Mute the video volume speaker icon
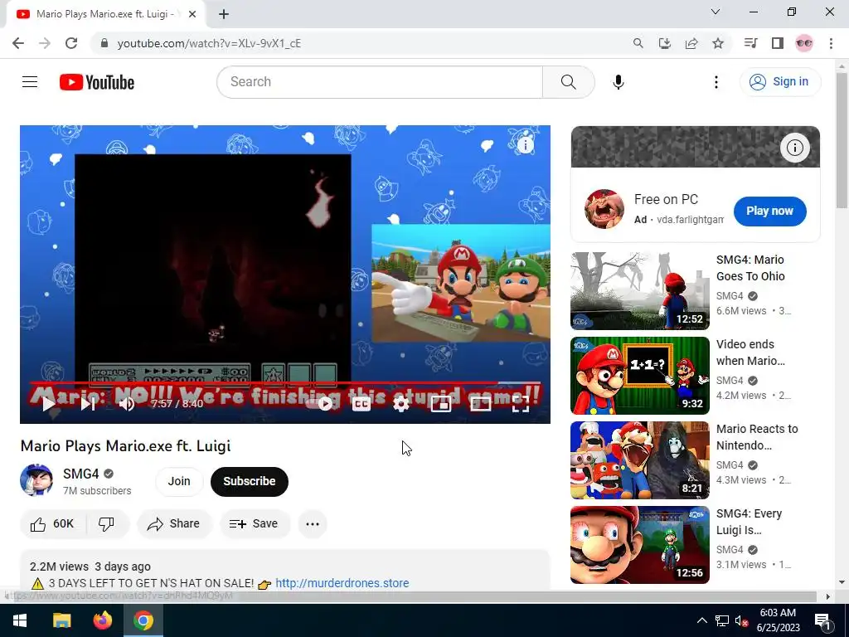The width and height of the screenshot is (849, 637). point(127,404)
